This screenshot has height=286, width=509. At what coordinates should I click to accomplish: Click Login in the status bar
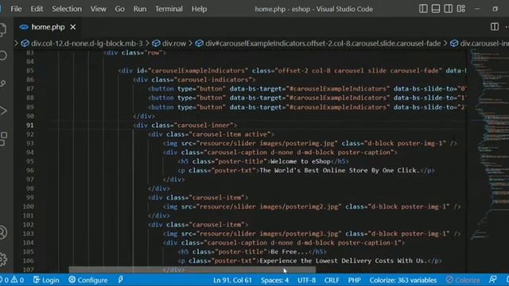pos(46,280)
